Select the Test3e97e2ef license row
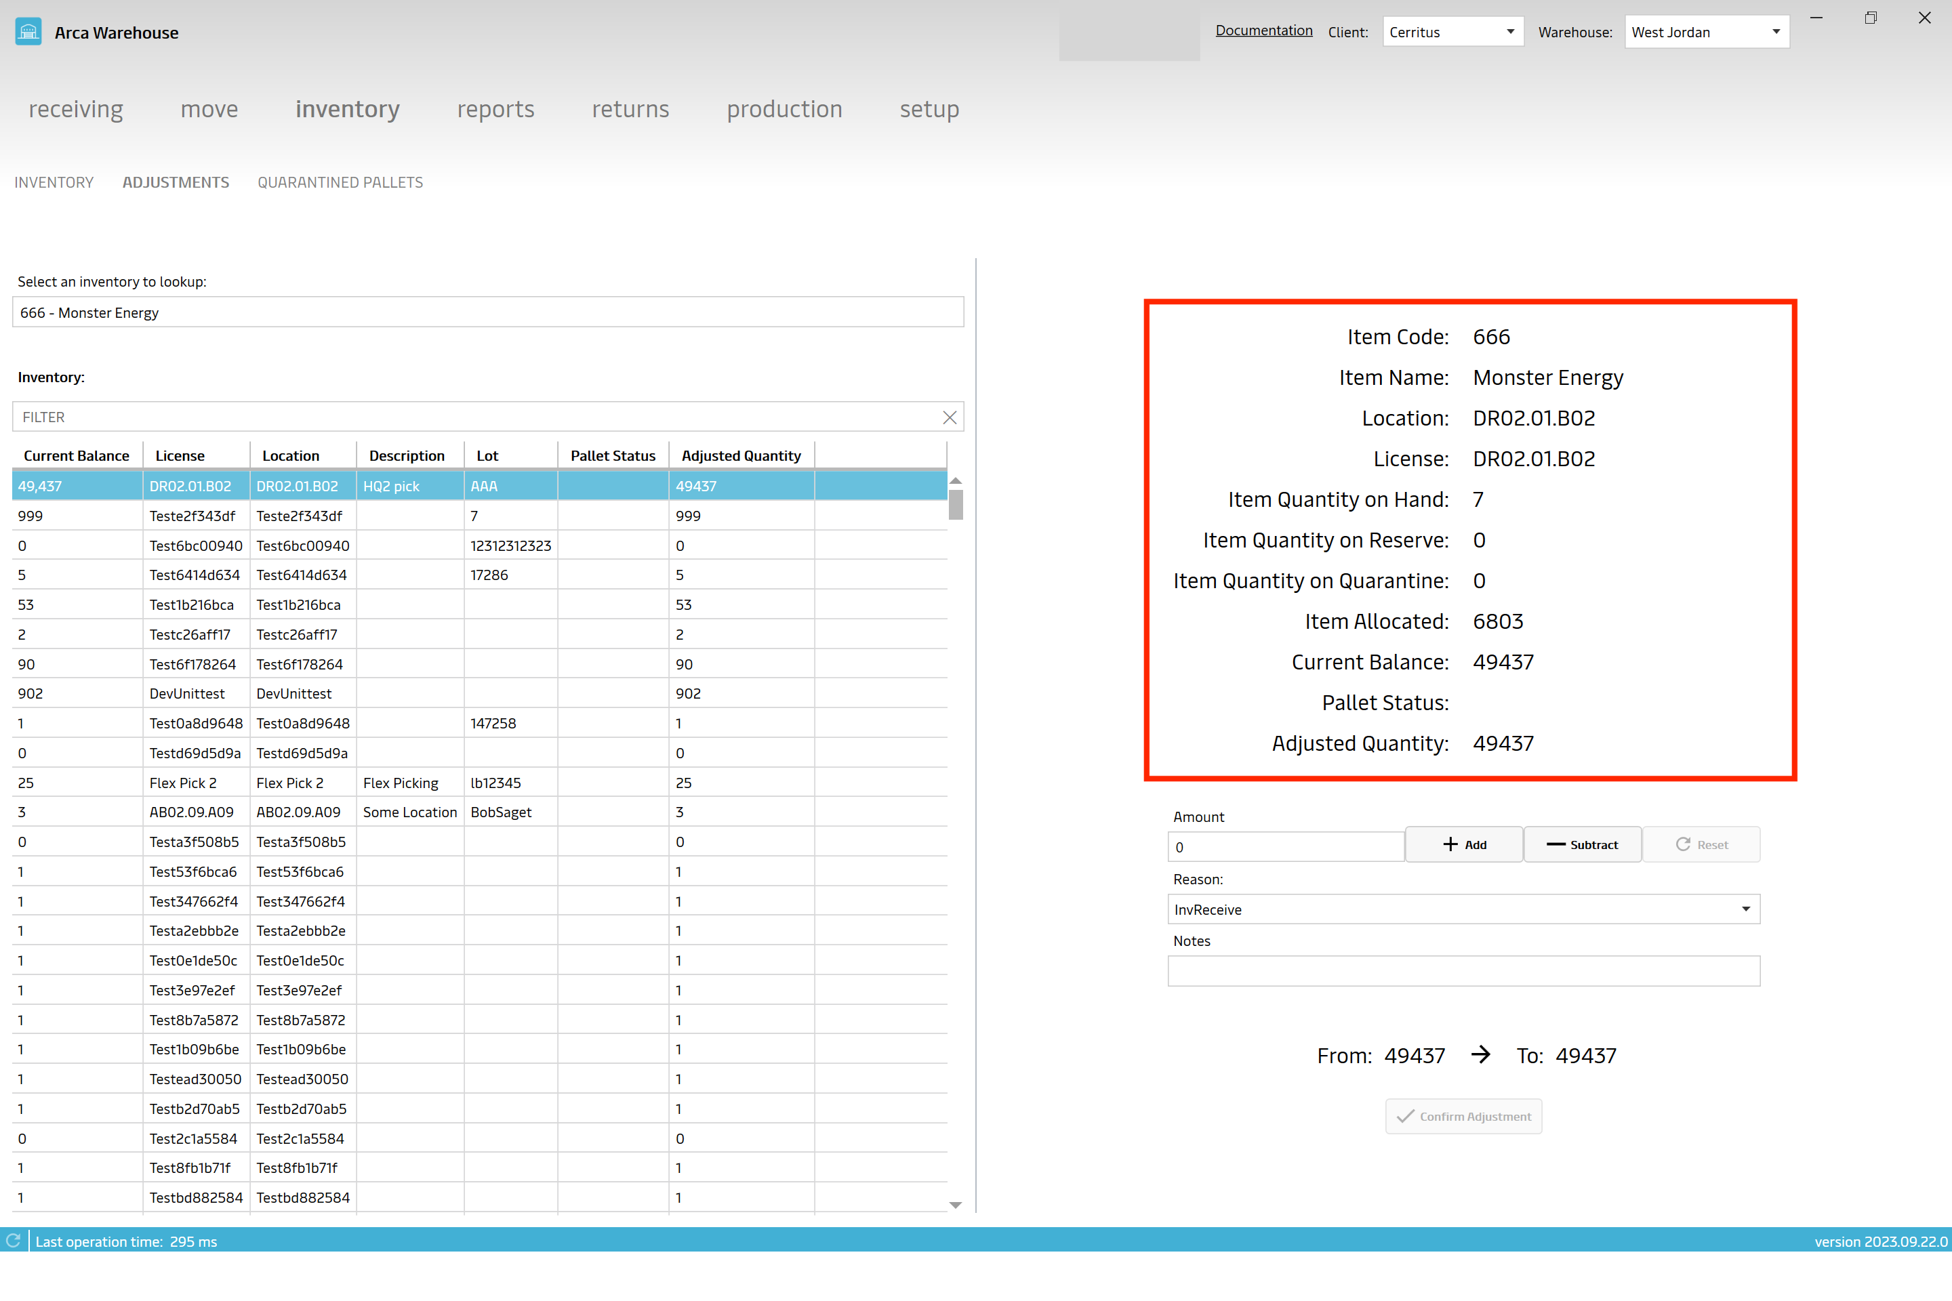Screen dimensions: 1952x1301 click(480, 990)
